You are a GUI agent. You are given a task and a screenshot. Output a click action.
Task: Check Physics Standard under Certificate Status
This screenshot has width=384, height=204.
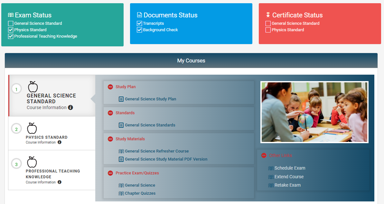(x=268, y=30)
